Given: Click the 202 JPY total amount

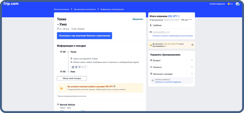Looking at the screenshot, I should coord(172,16).
